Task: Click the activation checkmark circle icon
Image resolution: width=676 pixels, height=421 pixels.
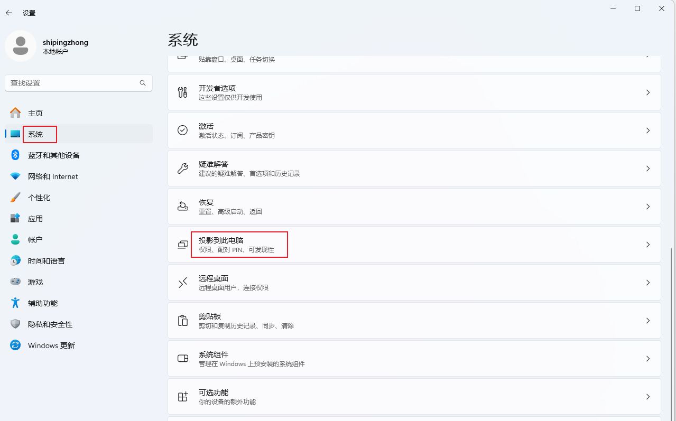Action: 183,130
